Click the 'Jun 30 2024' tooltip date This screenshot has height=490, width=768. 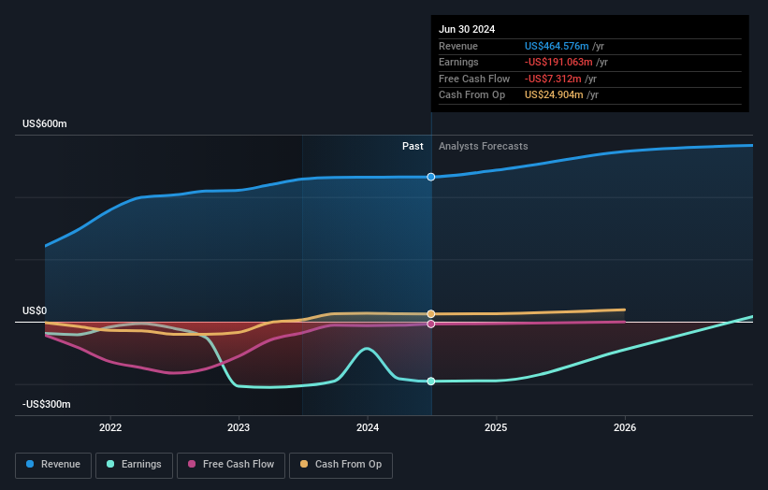pyautogui.click(x=467, y=29)
